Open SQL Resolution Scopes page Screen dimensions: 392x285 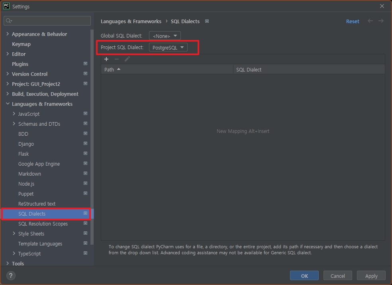(43, 224)
